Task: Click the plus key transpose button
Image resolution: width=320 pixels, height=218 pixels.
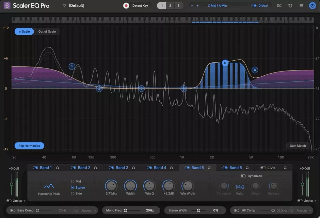Action: pos(197,6)
